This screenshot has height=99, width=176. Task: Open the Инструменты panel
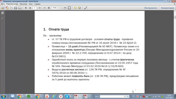[x=151, y=8]
